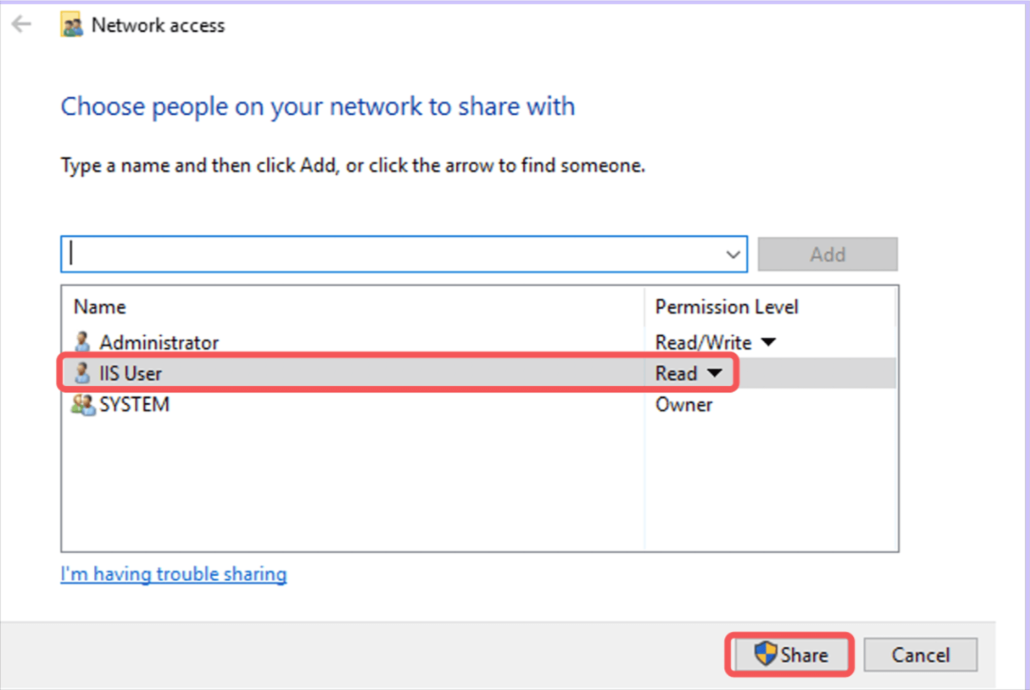The width and height of the screenshot is (1030, 690).
Task: Click the Cancel button
Action: pos(920,654)
